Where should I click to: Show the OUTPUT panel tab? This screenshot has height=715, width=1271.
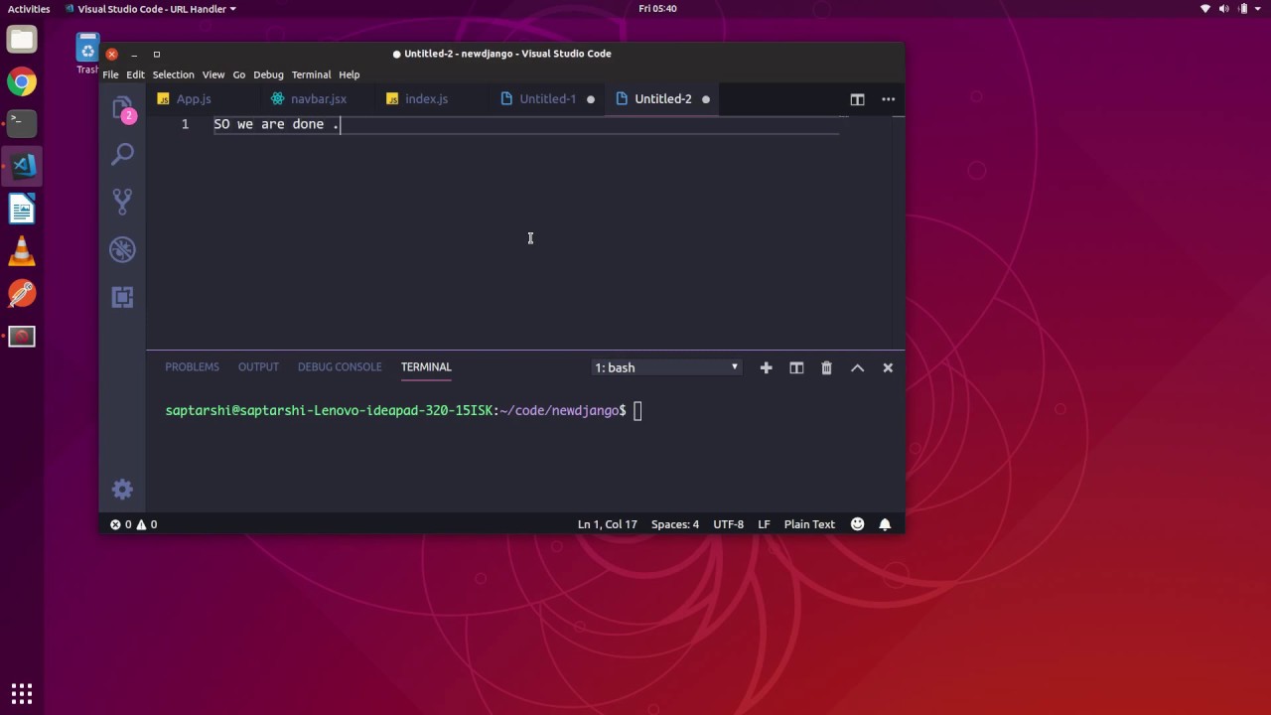(258, 367)
